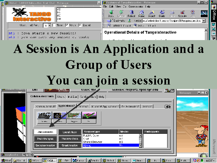This screenshot has height=163, width=217.
Task: Toggle the Time checkbox in chat window
Action: pyautogui.click(x=54, y=25)
